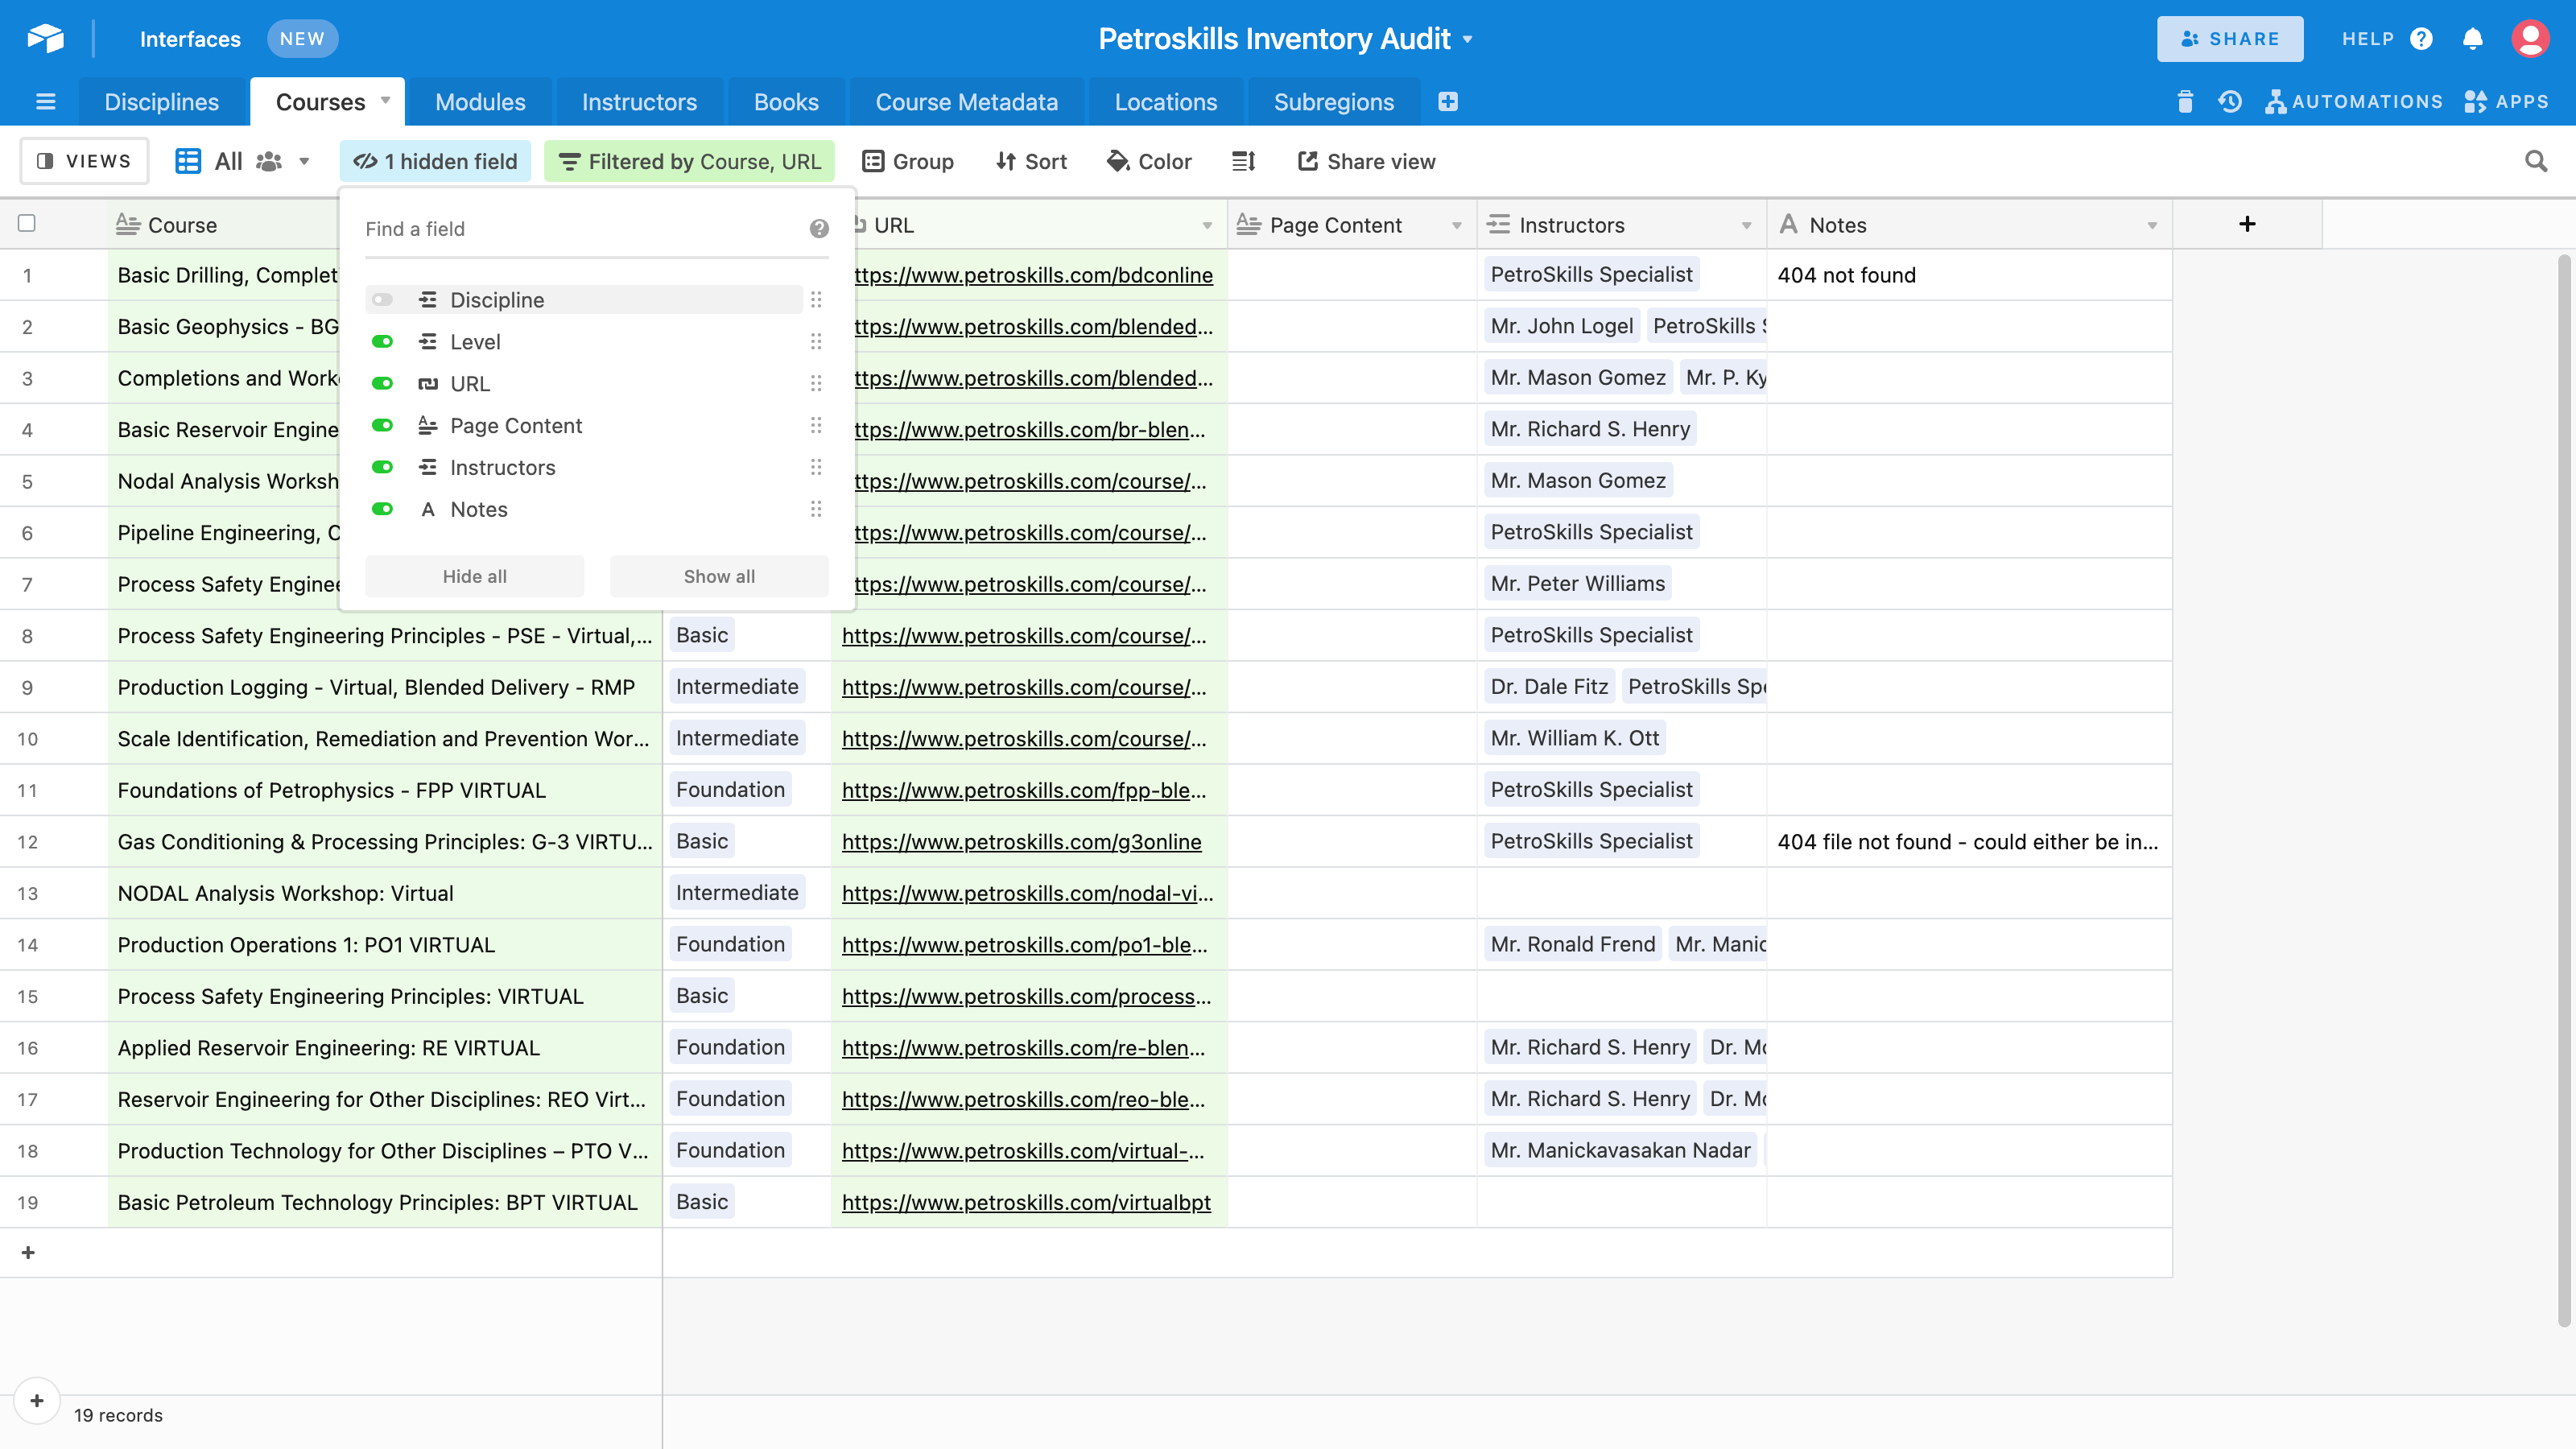
Task: Expand the Notes column dropdown arrow
Action: 2152,226
